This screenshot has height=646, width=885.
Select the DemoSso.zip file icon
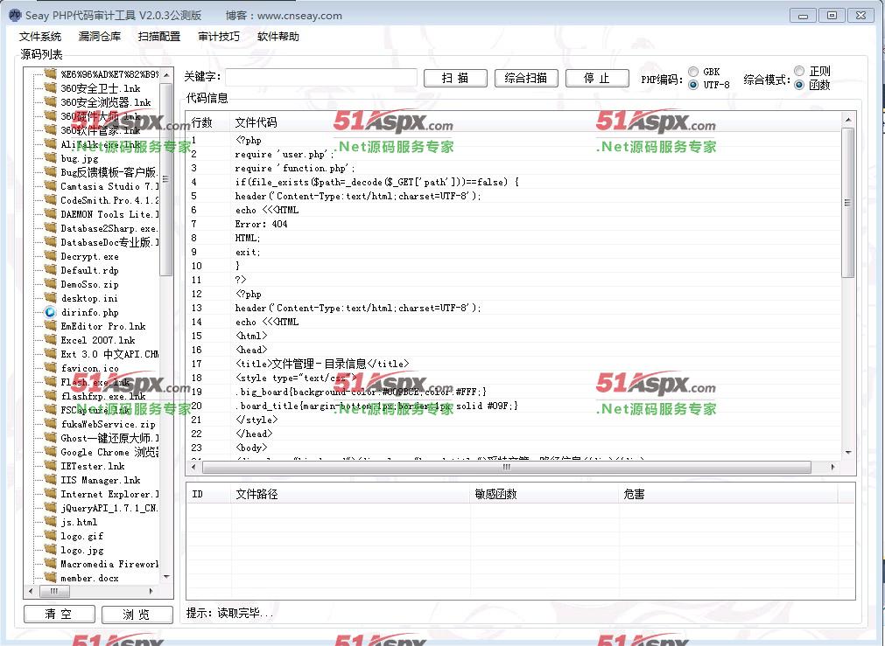click(x=50, y=284)
